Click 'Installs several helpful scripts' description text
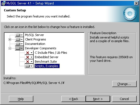The image size is (140, 105). pyautogui.click(x=109, y=39)
